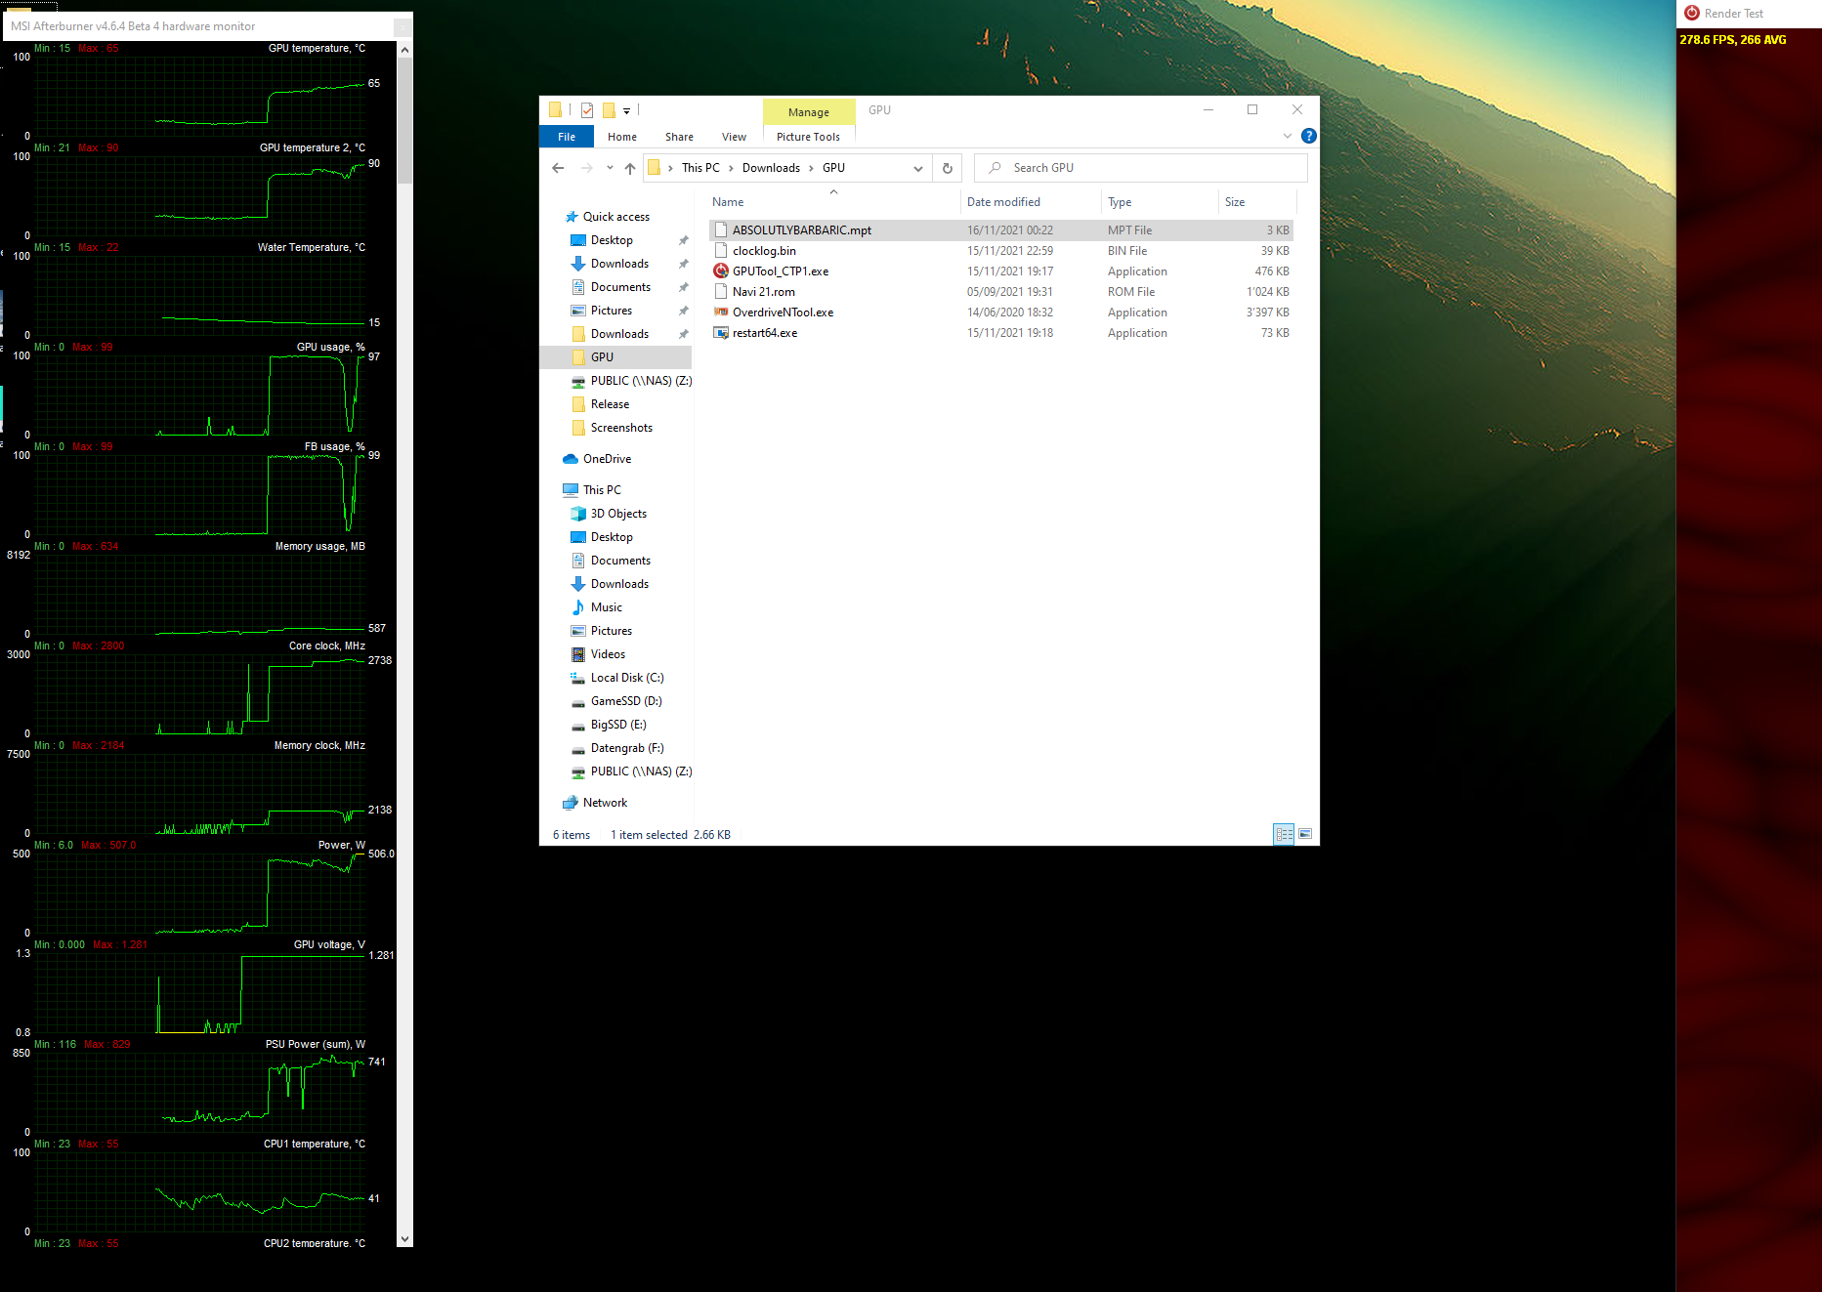The image size is (1822, 1292).
Task: Open GameSSD (D:) drive
Action: point(626,701)
